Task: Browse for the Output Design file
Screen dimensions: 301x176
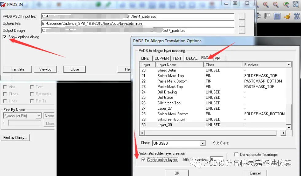Action: [x=242, y=31]
